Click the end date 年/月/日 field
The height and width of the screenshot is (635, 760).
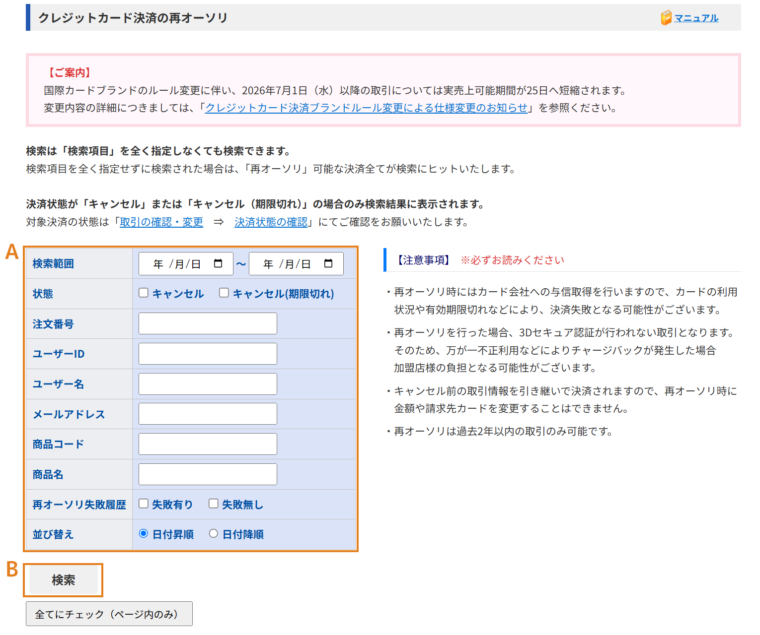tap(296, 263)
